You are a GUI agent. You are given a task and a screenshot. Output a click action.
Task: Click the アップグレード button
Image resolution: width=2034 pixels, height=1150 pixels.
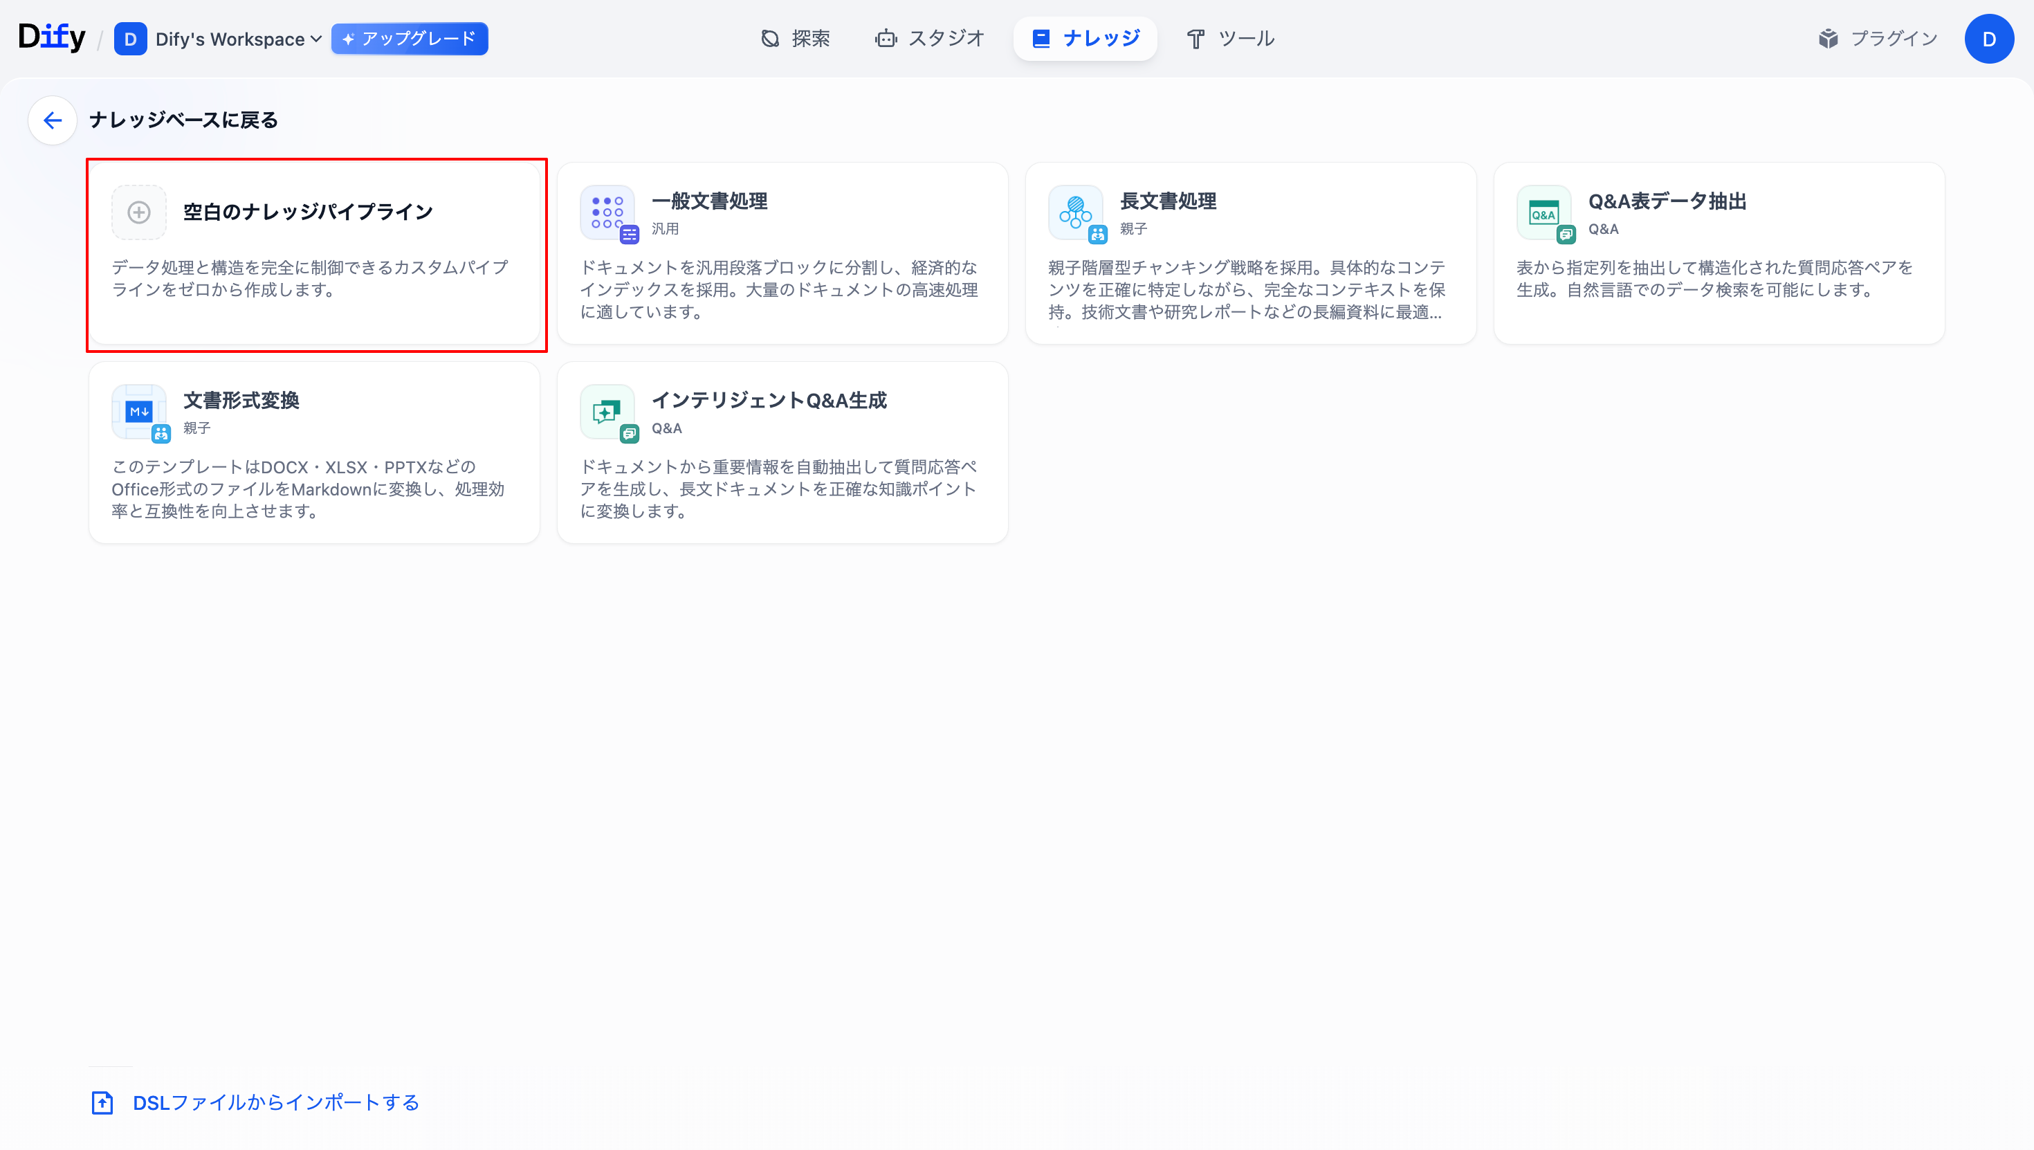tap(409, 38)
